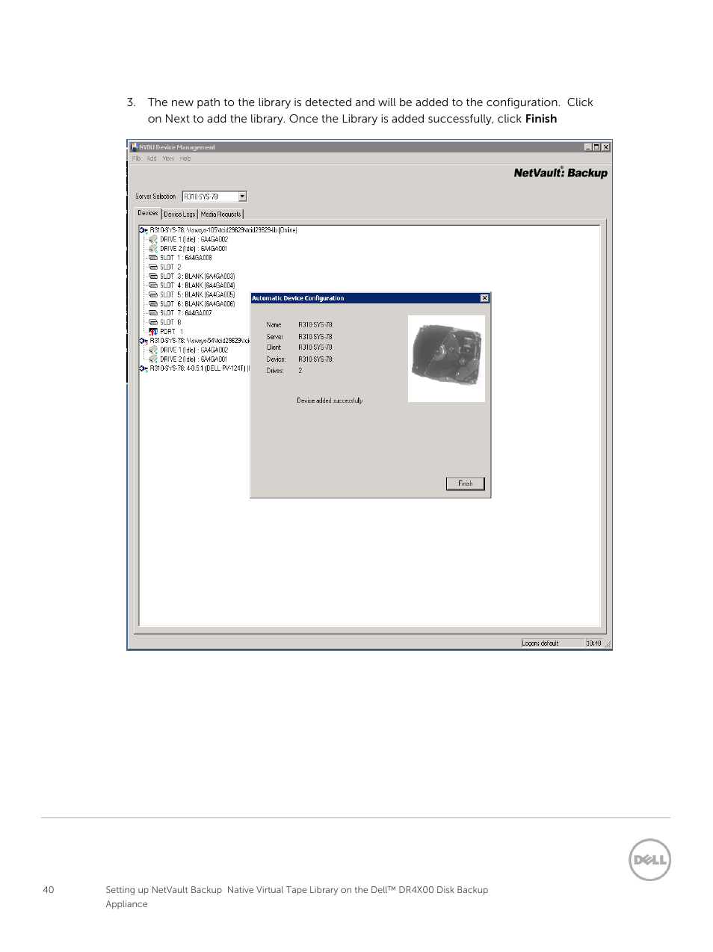Click the Finish button in the dialog

pyautogui.click(x=465, y=483)
